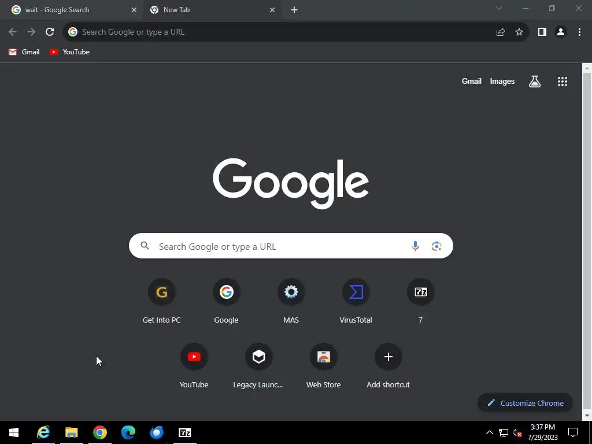
Task: Switch to the wait - Google Search tab
Action: tap(72, 10)
